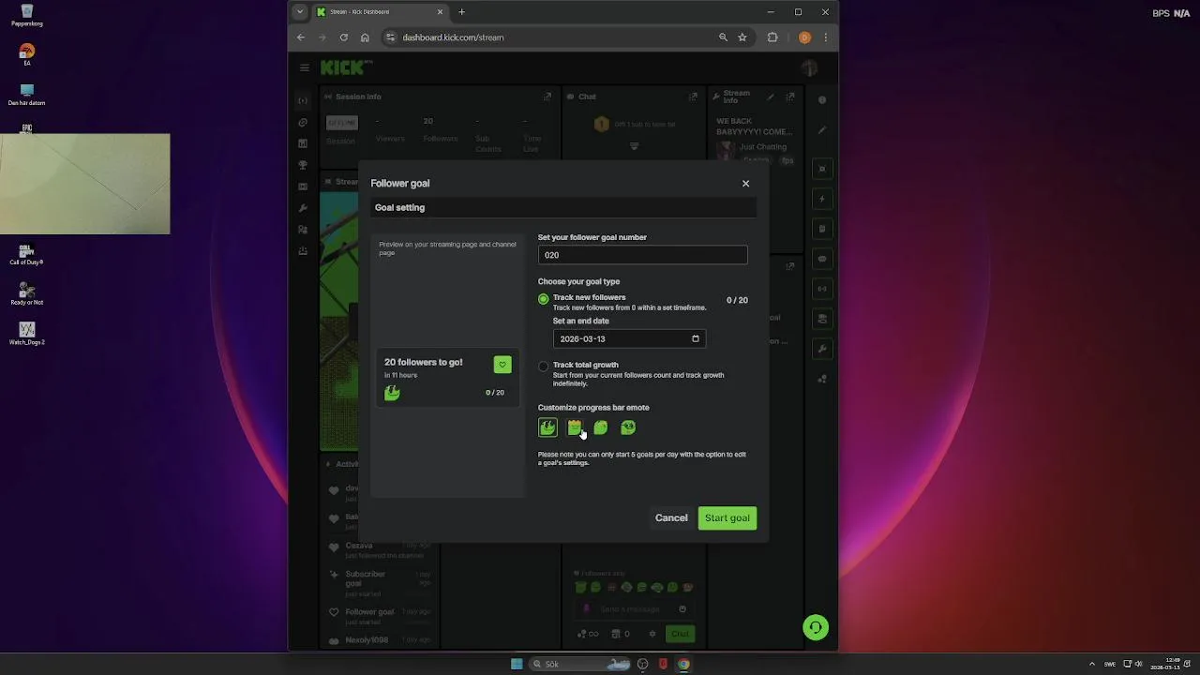View site information icon in address bar
This screenshot has width=1200, height=675.
click(x=391, y=37)
